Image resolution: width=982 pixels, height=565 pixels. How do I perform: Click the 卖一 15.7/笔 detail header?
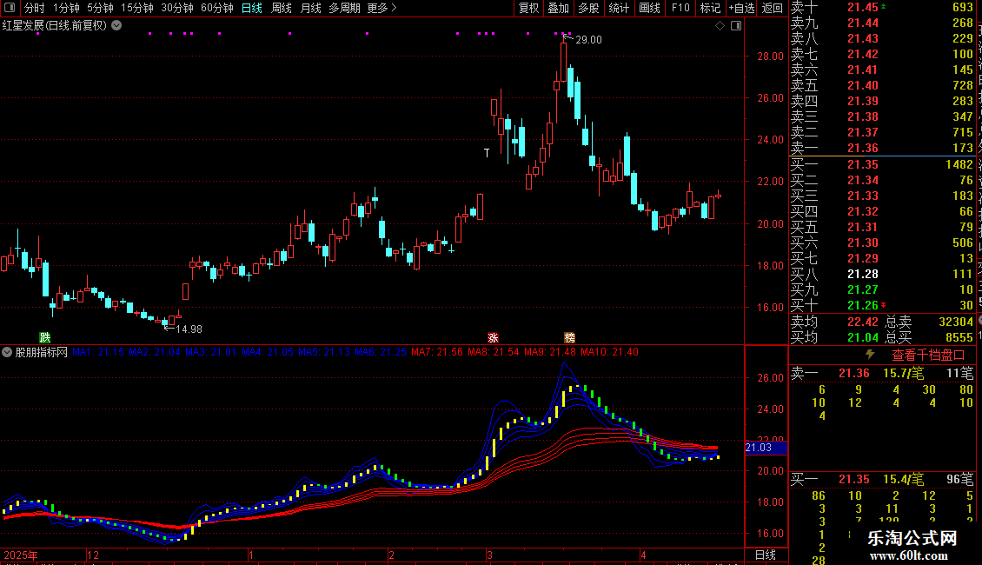pos(882,374)
